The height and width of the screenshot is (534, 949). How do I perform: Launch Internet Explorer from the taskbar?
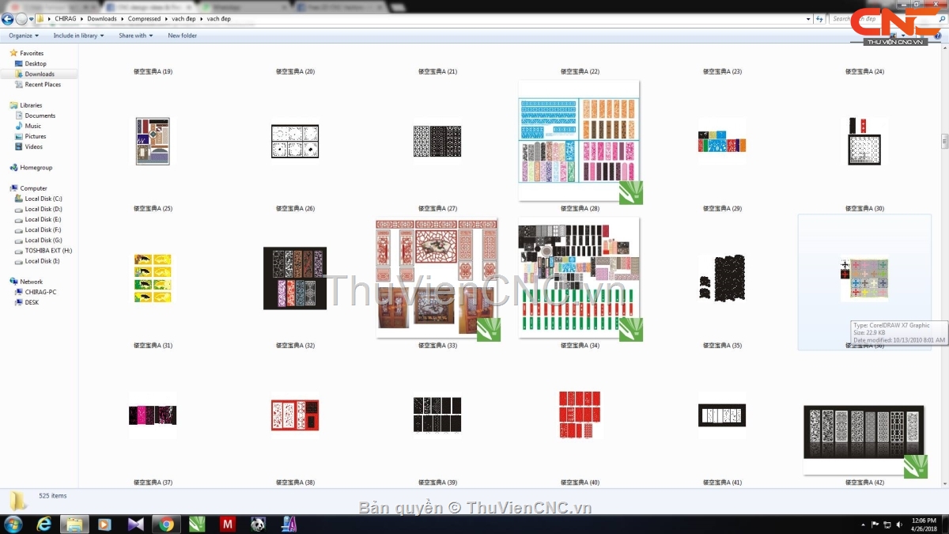44,524
